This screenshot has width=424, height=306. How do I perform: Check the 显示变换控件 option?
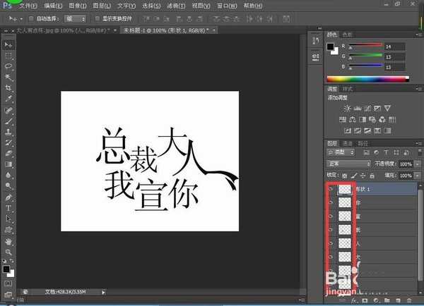click(97, 18)
